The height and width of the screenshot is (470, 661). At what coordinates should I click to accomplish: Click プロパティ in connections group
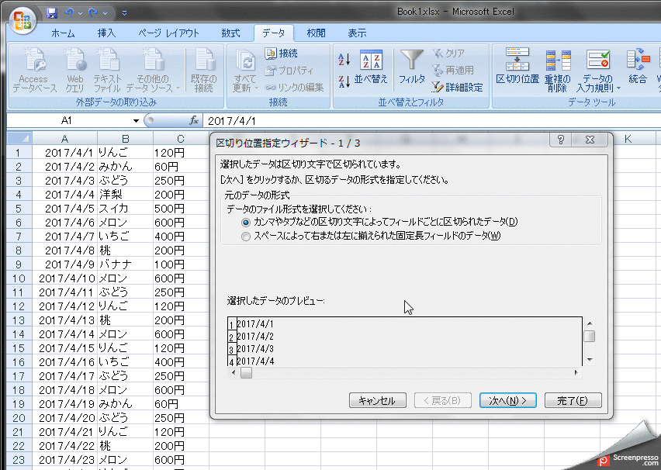(x=289, y=71)
